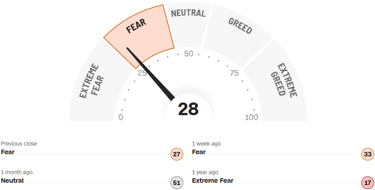Image resolution: width=375 pixels, height=190 pixels.
Task: Click the 1 month ago badge 51
Action: [177, 183]
